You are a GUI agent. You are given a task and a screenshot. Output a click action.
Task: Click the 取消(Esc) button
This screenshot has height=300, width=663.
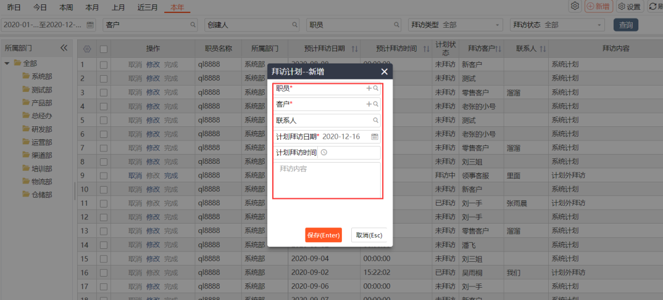[x=368, y=235]
